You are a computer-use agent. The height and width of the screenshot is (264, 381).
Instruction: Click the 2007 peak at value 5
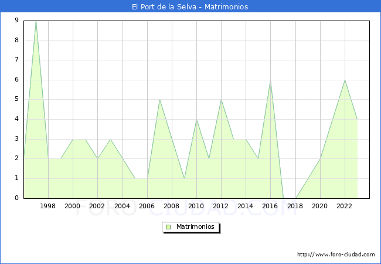click(x=159, y=100)
